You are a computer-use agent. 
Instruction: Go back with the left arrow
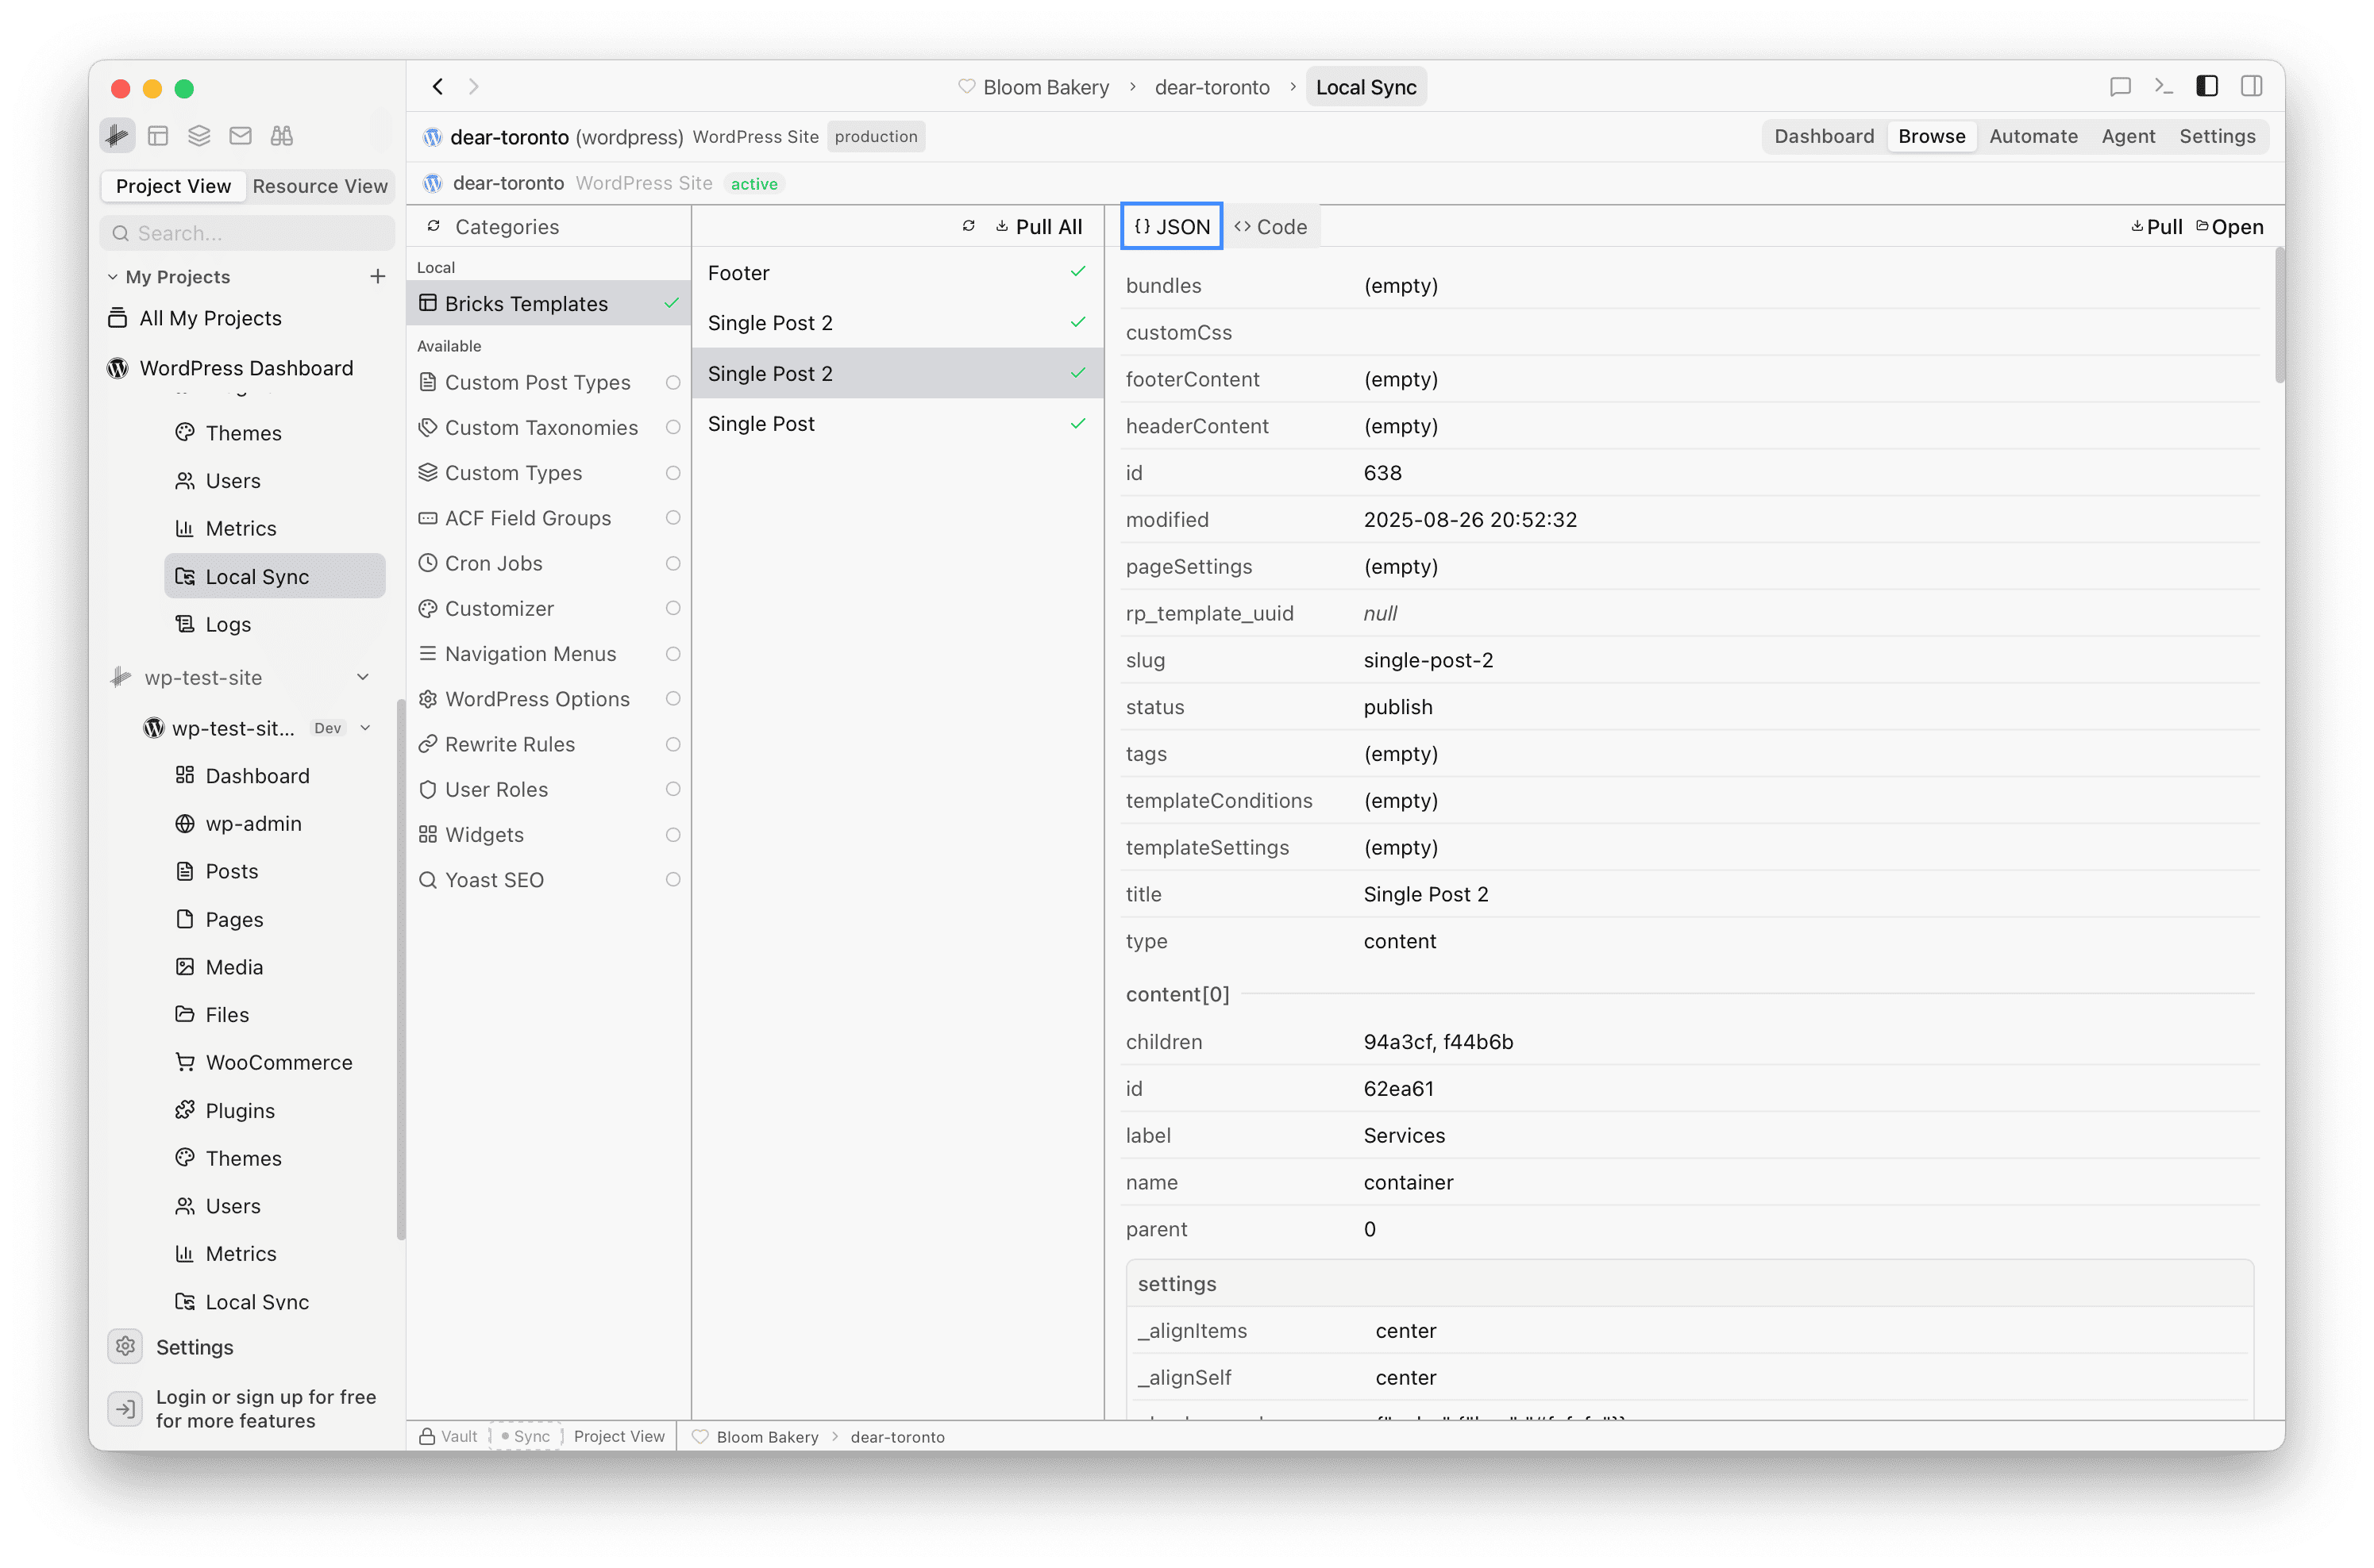click(437, 87)
